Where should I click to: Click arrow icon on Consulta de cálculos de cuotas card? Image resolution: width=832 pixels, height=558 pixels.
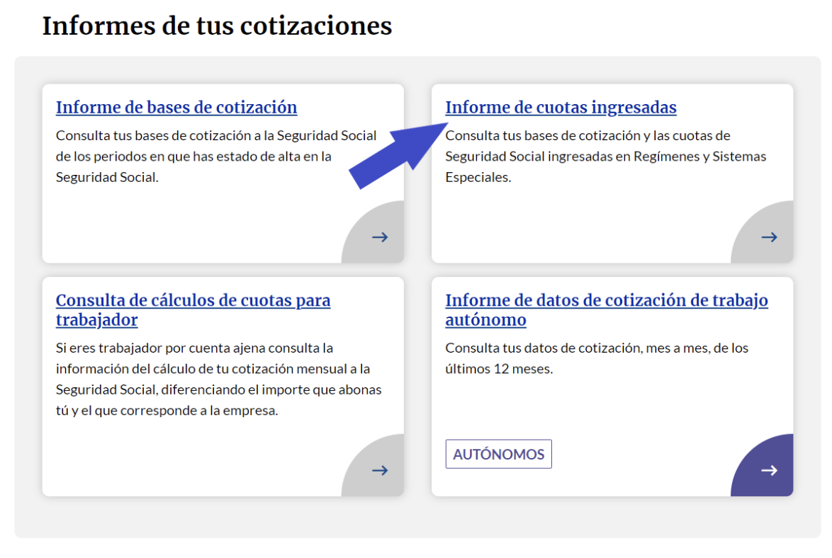click(380, 470)
